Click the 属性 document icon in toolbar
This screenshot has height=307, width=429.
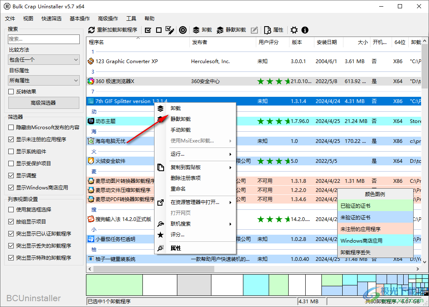(267, 30)
